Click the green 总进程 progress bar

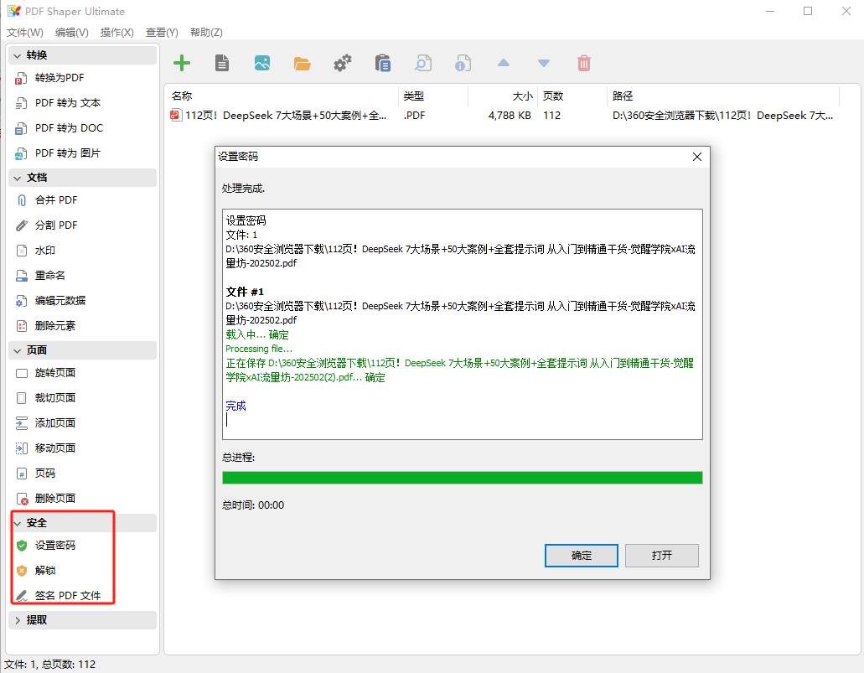[x=463, y=478]
